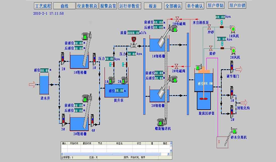Select the 1# lift pump motor
The width and height of the screenshot is (276, 162).
[x=111, y=81]
